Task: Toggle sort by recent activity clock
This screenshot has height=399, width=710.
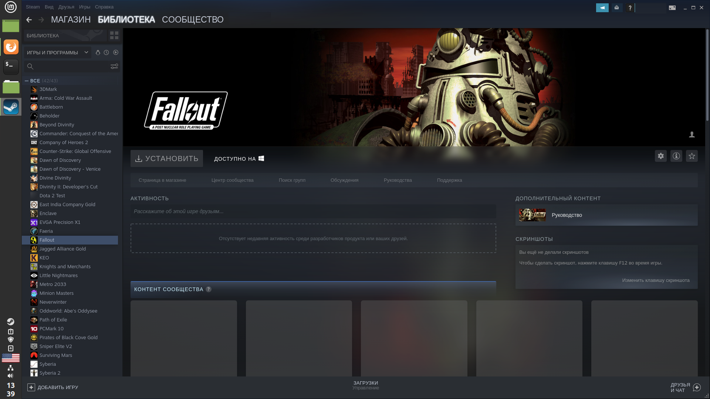Action: pos(106,52)
